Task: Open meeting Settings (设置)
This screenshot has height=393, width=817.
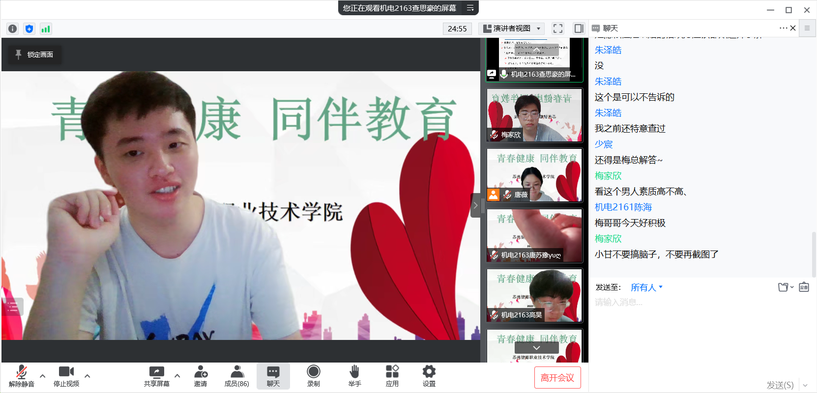Action: click(429, 376)
